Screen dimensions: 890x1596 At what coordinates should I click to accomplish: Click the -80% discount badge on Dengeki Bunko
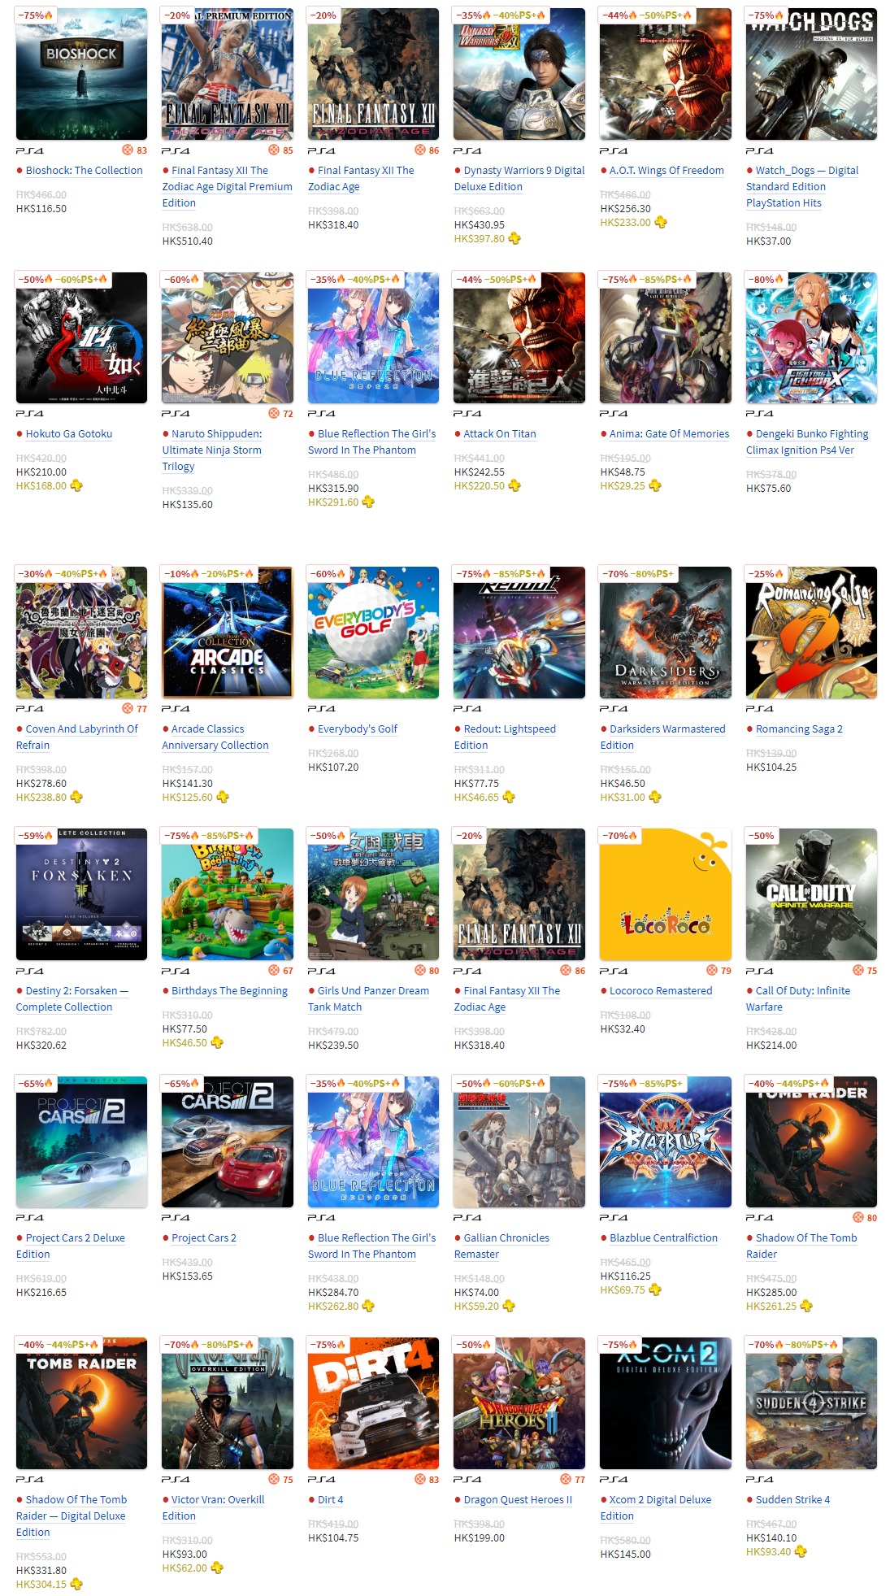point(766,280)
